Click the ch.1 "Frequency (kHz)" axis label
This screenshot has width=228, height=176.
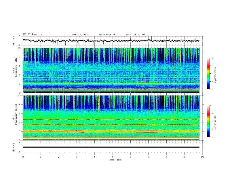(x=16, y=67)
